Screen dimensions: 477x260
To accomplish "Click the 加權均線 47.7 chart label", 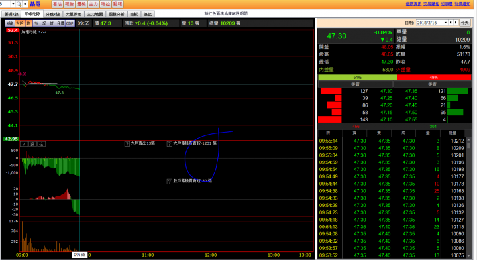I will click(x=34, y=32).
